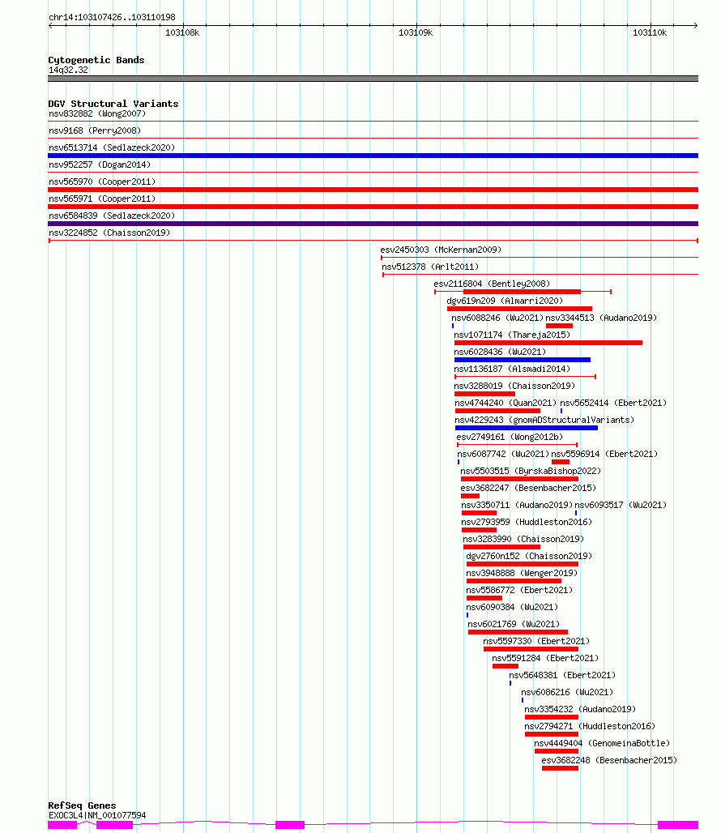Click the 103108k ruler tick label

182,33
